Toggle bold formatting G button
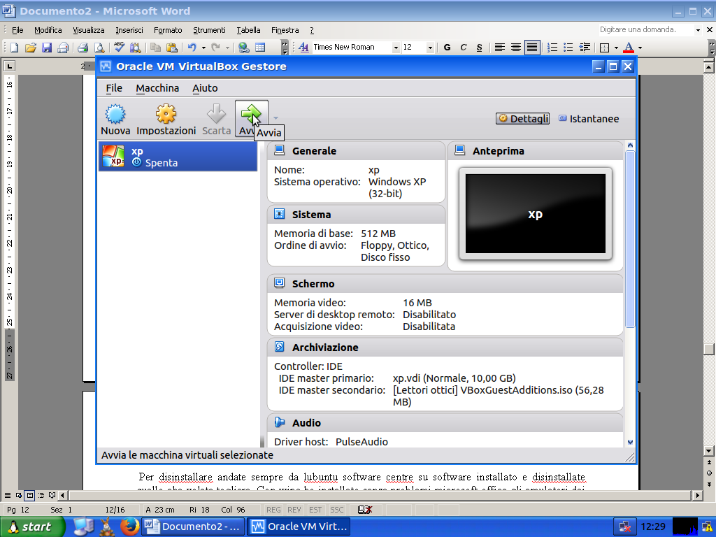 447,48
